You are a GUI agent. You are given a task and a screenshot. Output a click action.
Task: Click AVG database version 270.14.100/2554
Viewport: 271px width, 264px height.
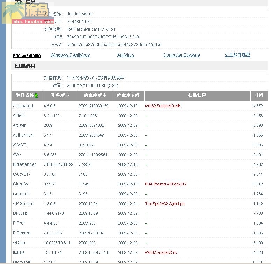click(x=93, y=155)
